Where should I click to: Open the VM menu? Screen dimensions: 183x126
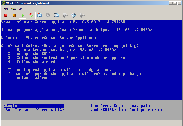[21, 9]
